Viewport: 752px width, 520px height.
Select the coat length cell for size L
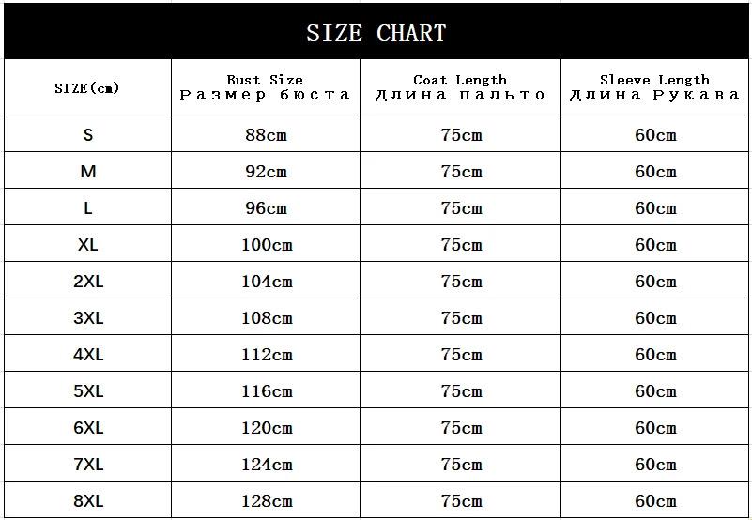click(461, 207)
